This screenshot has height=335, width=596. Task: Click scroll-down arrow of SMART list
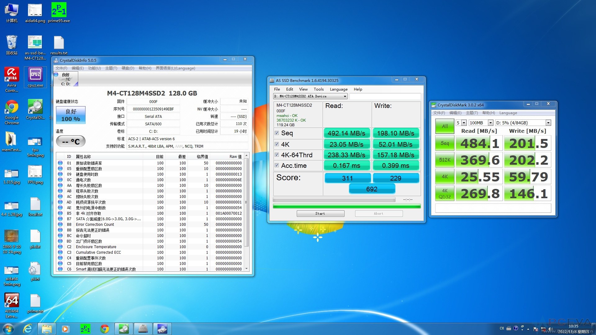(246, 269)
